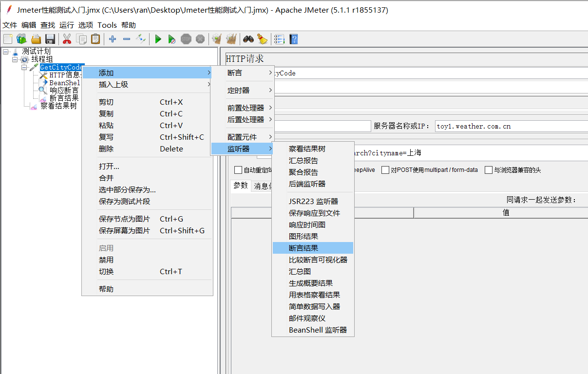Expand 插入上级 submenu in context menu
This screenshot has width=588, height=374.
[147, 84]
